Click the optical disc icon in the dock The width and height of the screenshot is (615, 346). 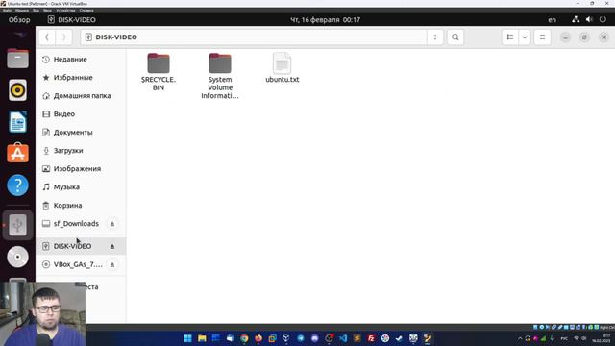17,257
